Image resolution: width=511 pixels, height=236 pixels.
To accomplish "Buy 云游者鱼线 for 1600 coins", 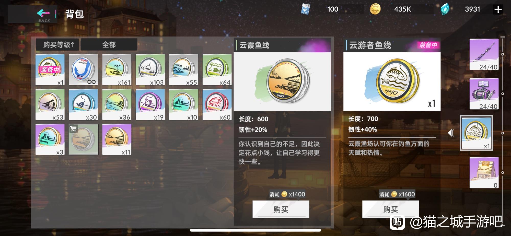I will pos(390,209).
